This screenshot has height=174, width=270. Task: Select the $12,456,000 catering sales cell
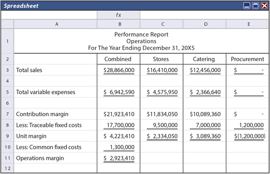tap(205, 70)
